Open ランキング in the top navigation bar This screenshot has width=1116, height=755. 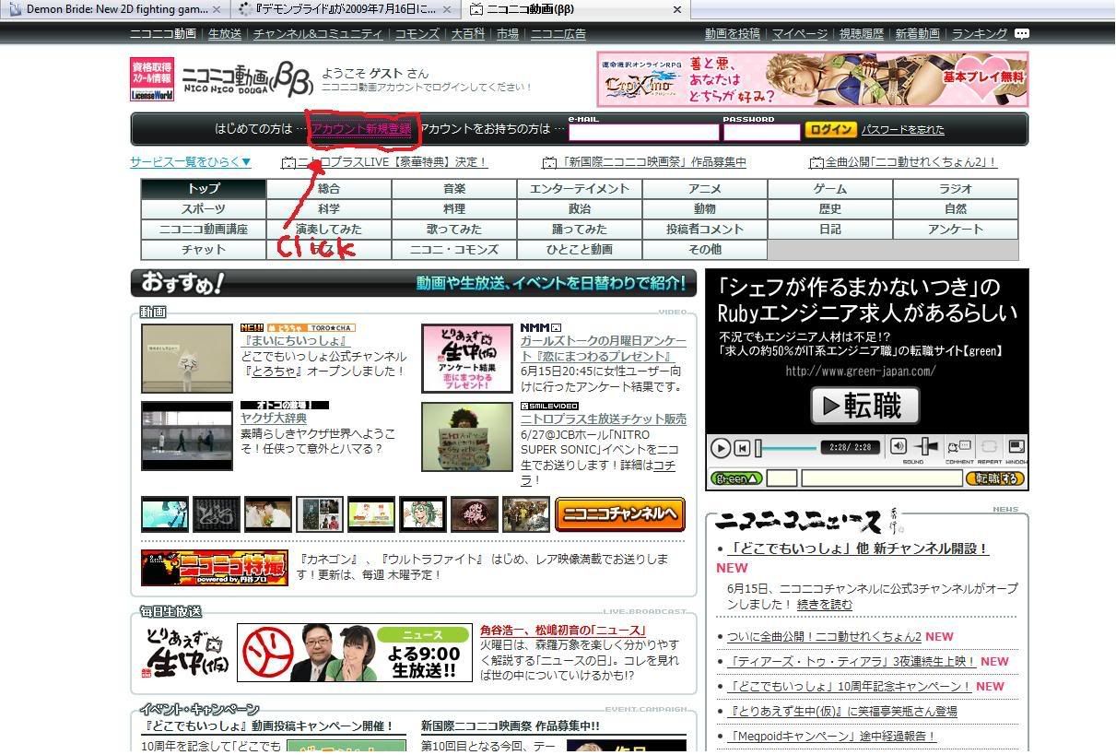tap(980, 34)
